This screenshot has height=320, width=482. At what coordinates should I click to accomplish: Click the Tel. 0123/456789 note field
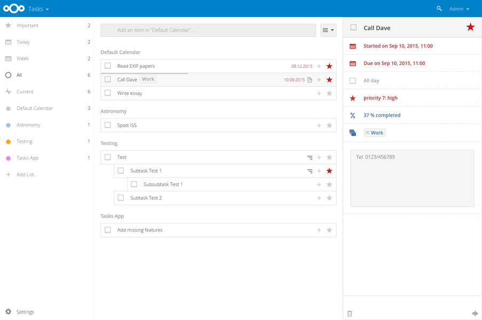tap(412, 178)
